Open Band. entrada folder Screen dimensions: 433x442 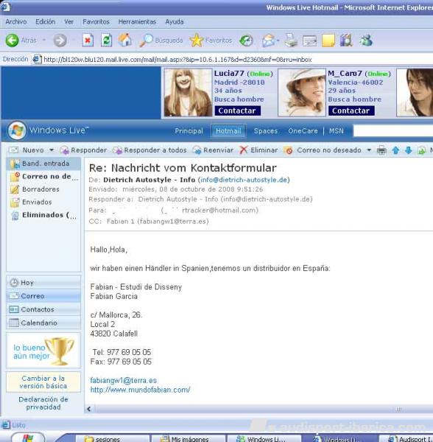point(43,164)
